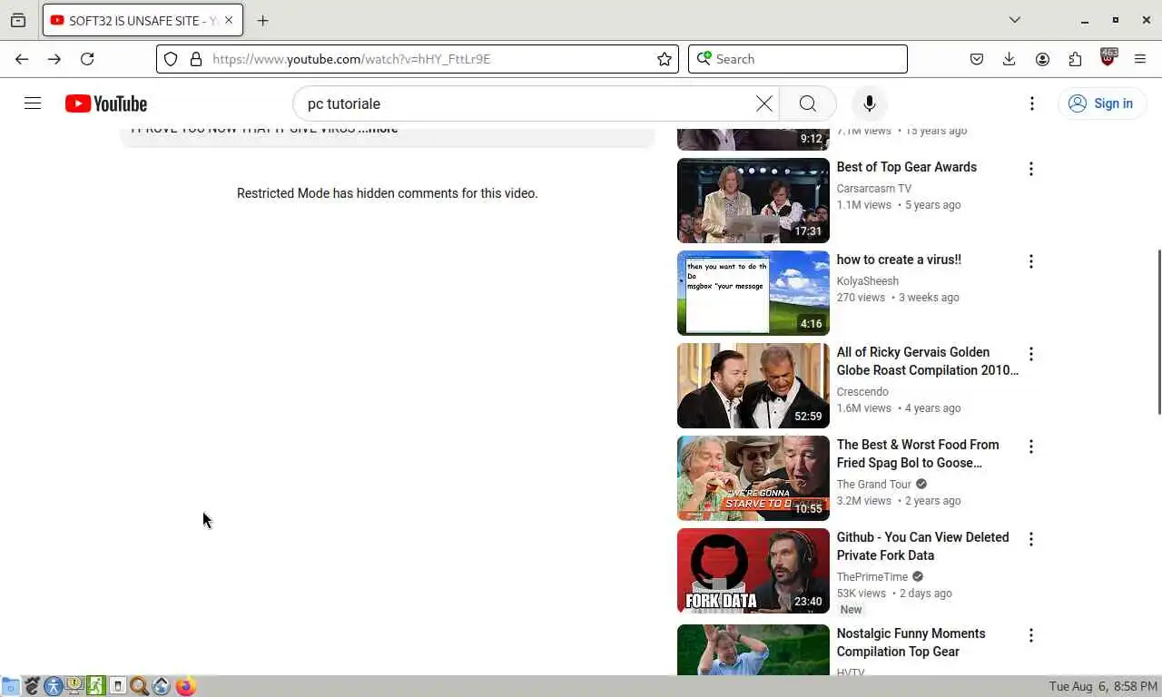
Task: Open options for 'Best of Top Gear Awards'
Action: point(1031,169)
